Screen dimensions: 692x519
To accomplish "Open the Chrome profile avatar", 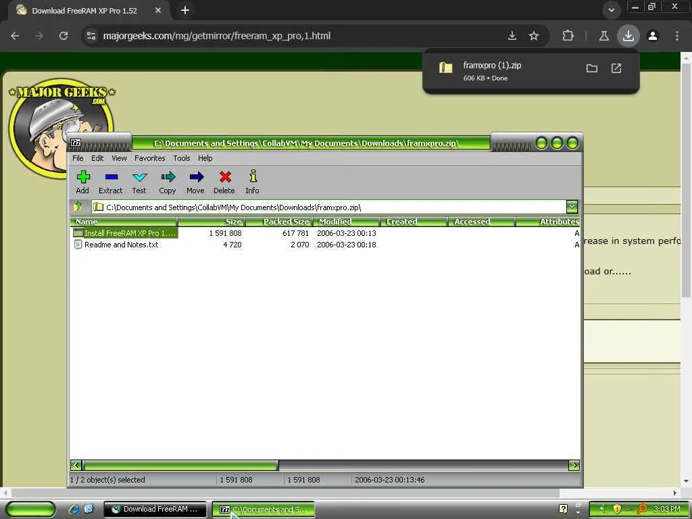I will pos(653,36).
